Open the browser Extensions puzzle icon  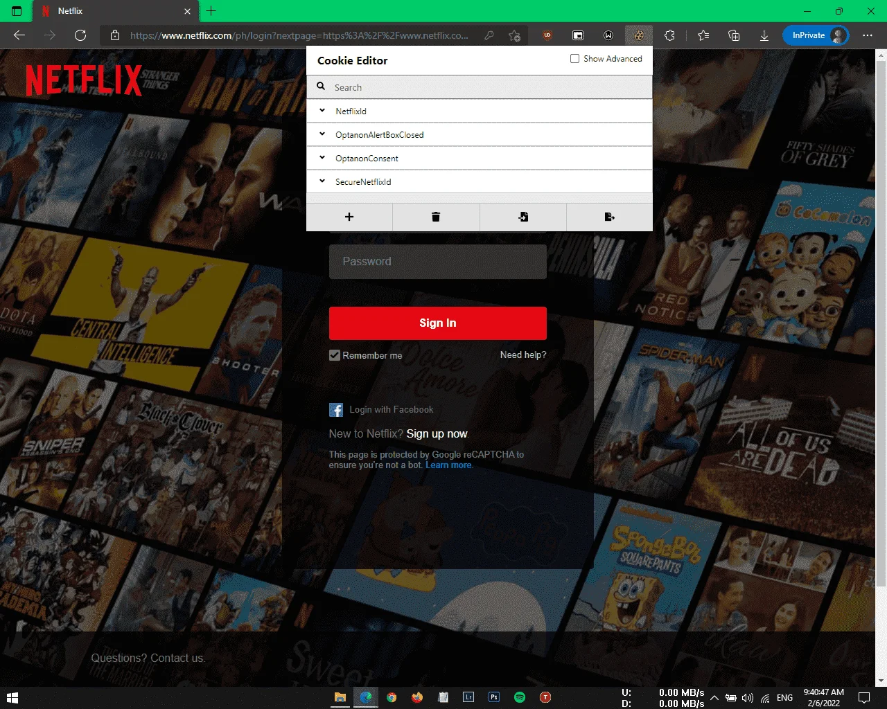[x=669, y=35]
